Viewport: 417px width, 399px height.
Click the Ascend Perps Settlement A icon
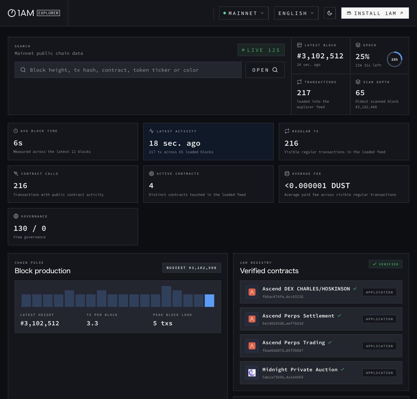pos(252,319)
